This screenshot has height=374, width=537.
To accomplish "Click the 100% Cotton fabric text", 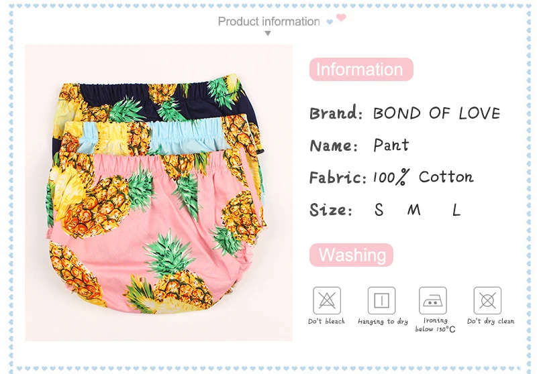I will tap(424, 177).
